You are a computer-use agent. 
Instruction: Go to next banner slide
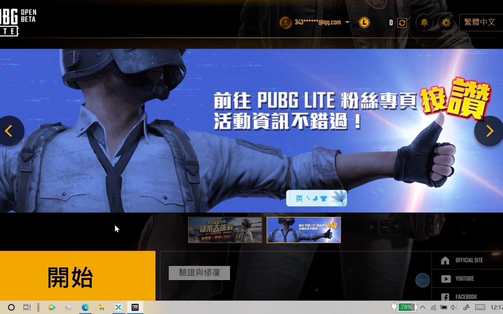pos(489,131)
